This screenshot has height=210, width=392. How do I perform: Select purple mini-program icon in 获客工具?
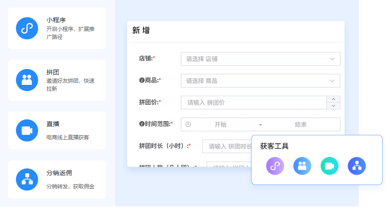coord(275,166)
